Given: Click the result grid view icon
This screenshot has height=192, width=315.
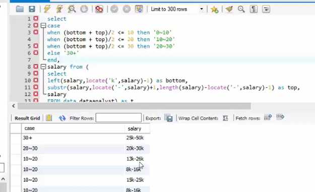Looking at the screenshot, I should (49, 118).
